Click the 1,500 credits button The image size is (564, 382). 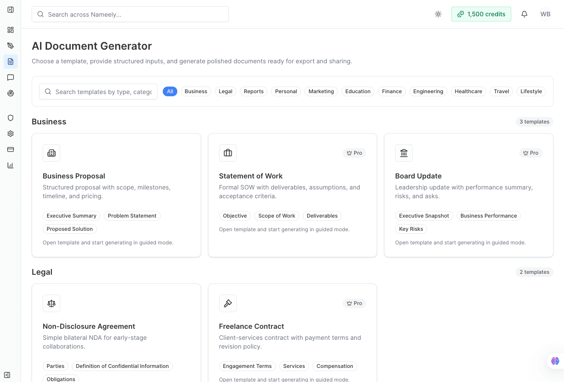coord(481,14)
